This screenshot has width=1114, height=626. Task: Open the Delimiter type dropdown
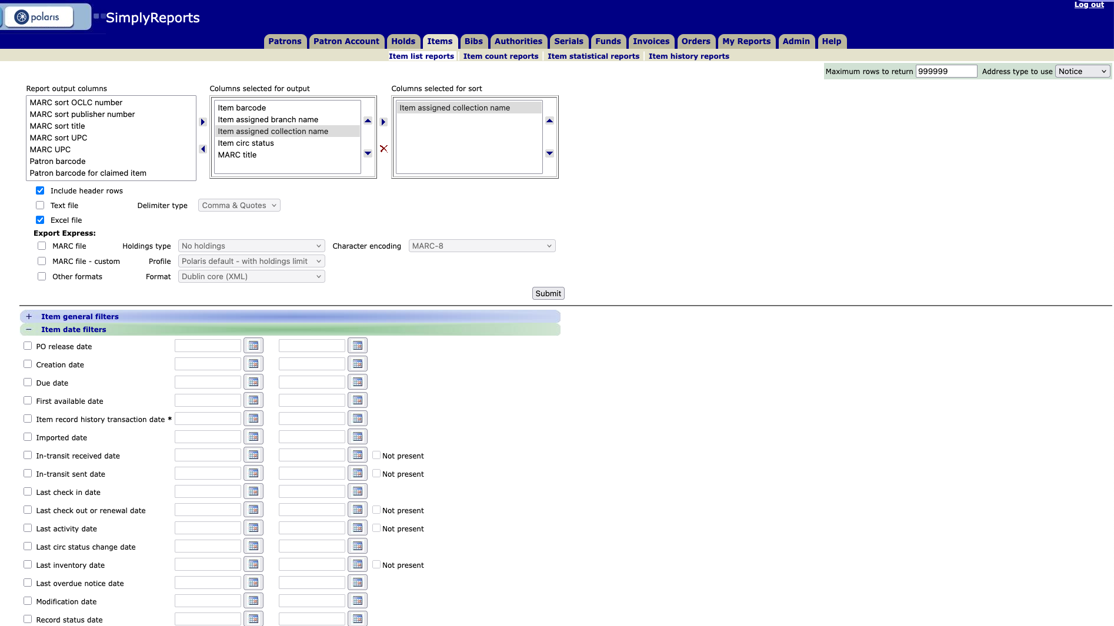[239, 205]
